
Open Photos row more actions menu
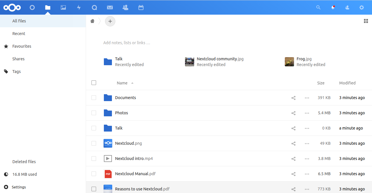coord(307,113)
